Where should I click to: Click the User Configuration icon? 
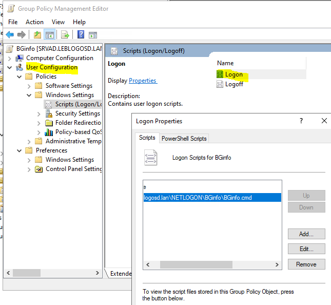pos(20,67)
